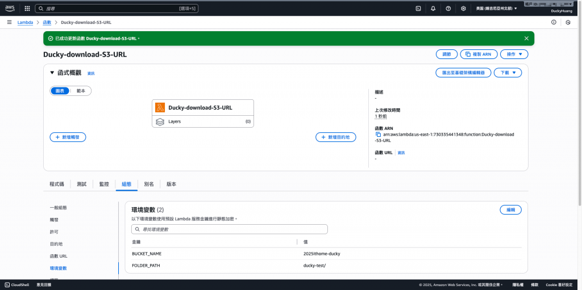Screen dimensions: 582x290
Task: Click 匯出至基礎架構編輯器 button
Action: click(463, 73)
